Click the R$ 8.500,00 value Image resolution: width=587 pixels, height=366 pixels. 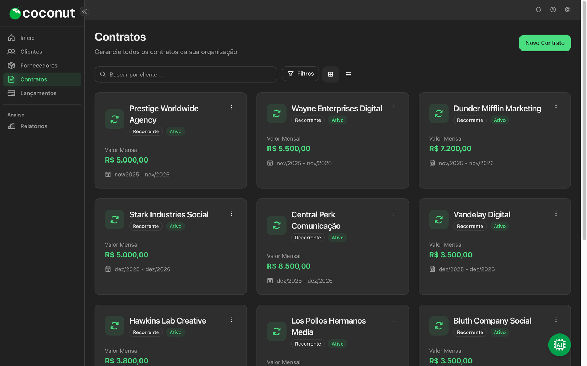[x=289, y=266]
